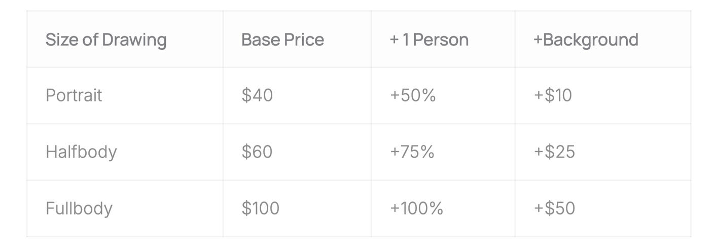Click the +100% extra person cell
Viewport: 715px width, 248px height.
point(416,208)
